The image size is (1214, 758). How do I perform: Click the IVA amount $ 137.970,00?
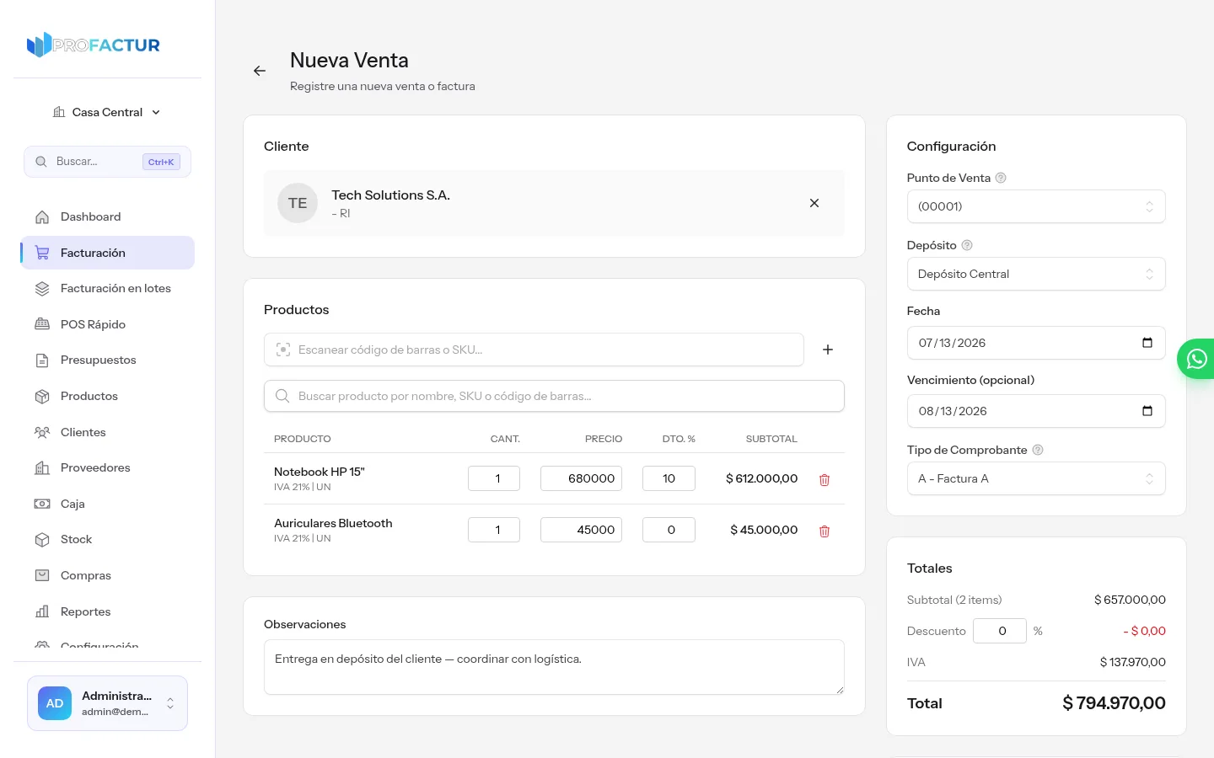[1133, 662]
